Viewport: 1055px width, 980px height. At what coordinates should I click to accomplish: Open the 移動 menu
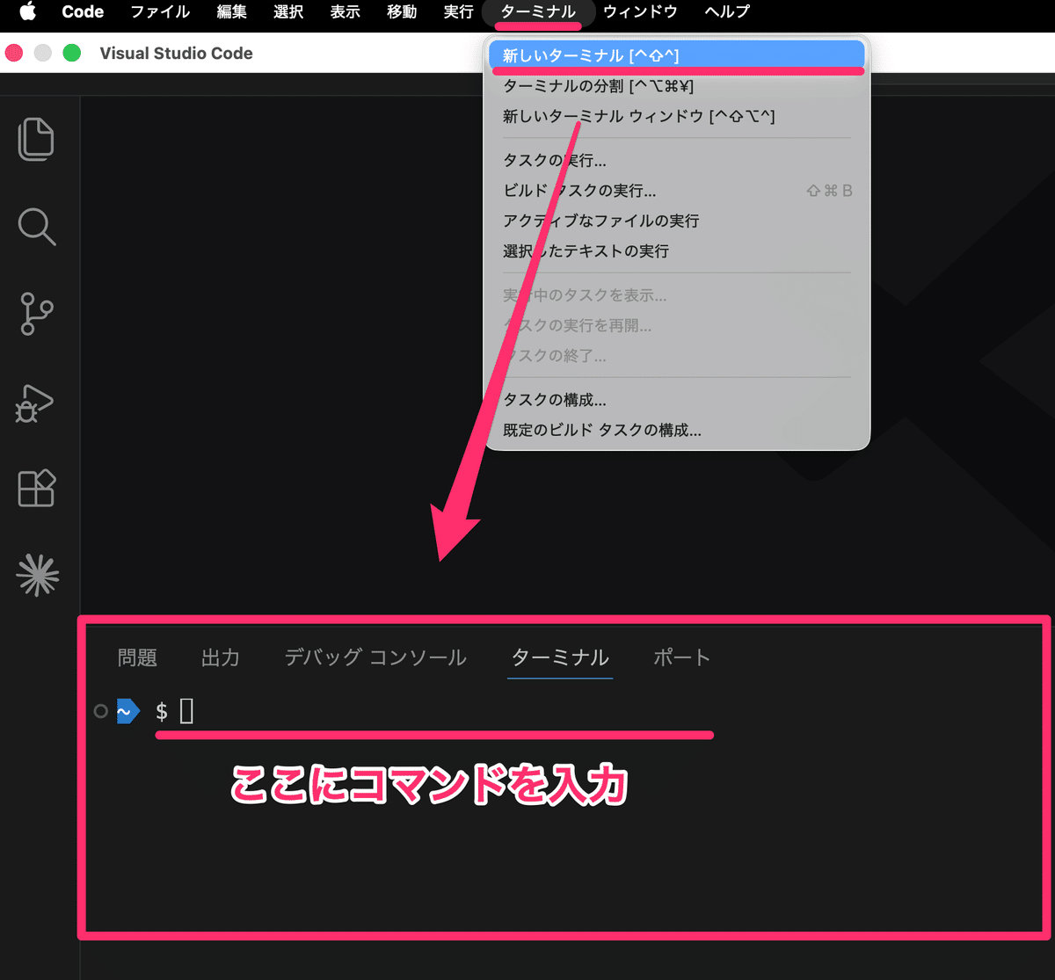402,11
